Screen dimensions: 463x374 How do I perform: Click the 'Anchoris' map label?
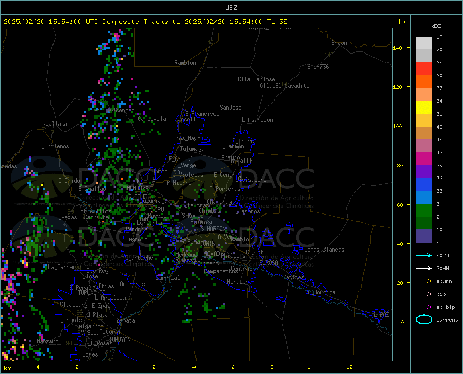[x=132, y=284]
